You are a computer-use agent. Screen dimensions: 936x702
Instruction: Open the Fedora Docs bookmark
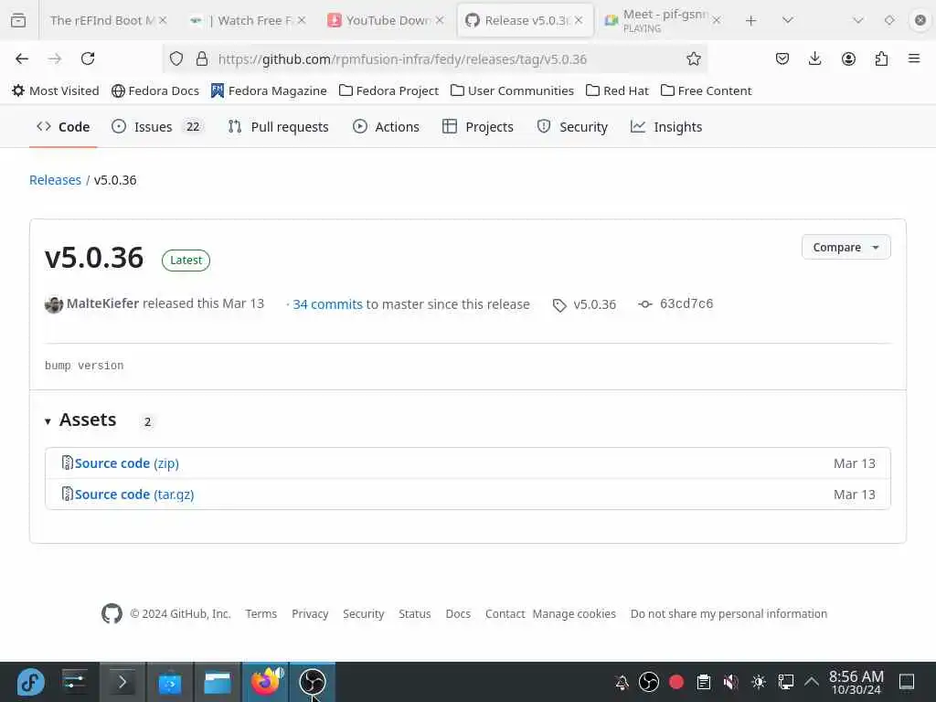(x=155, y=90)
